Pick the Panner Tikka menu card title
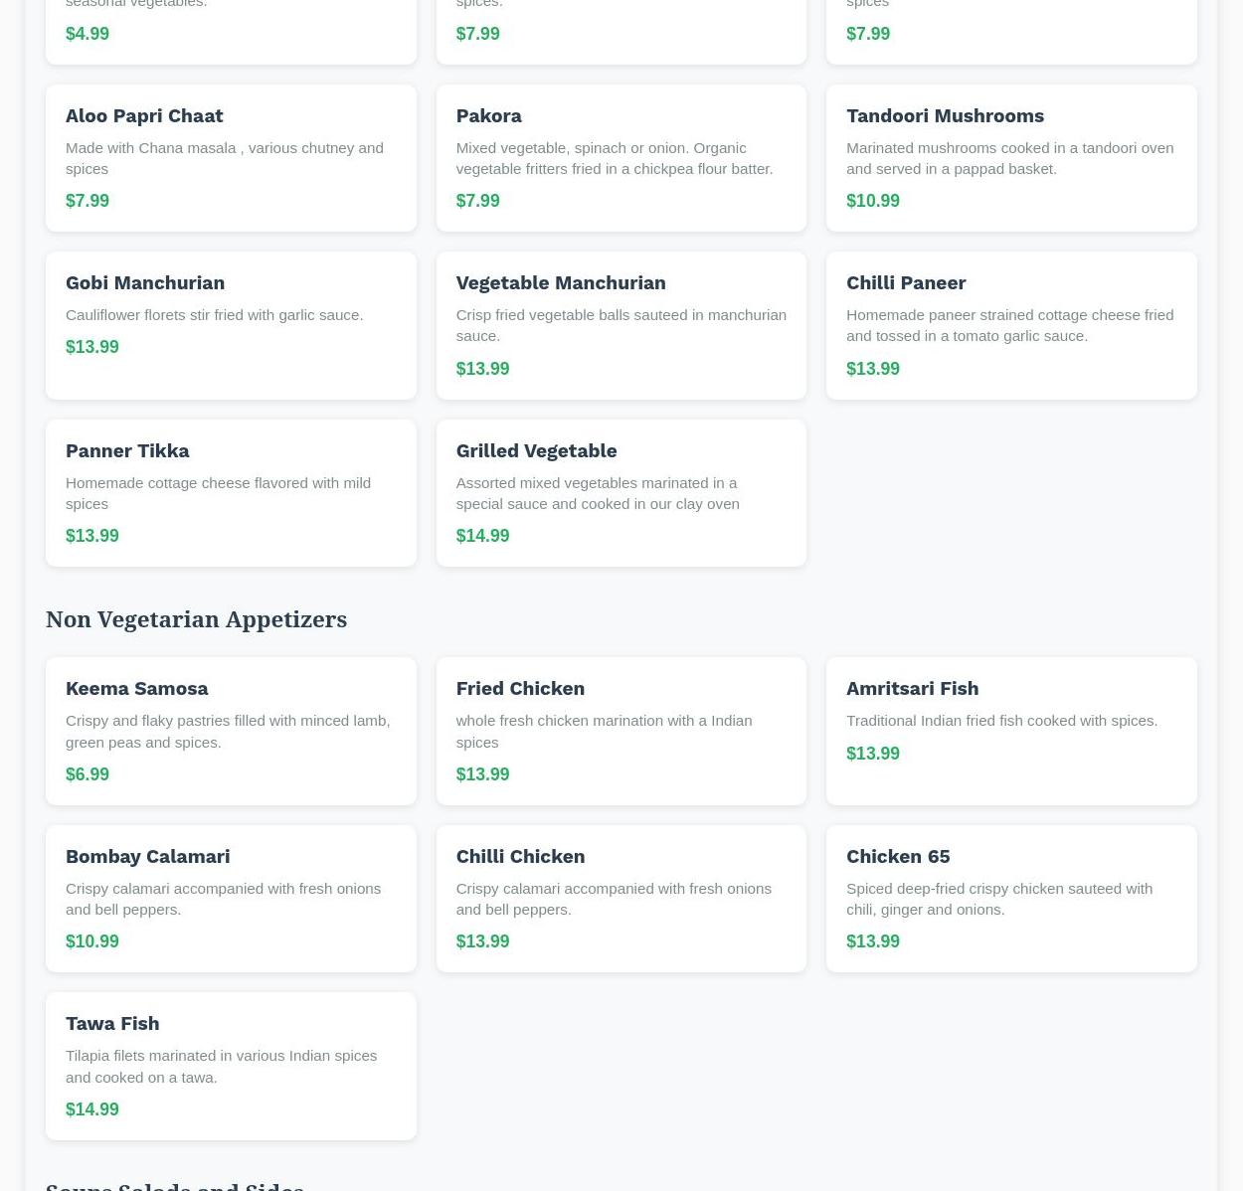The height and width of the screenshot is (1191, 1243). click(127, 450)
